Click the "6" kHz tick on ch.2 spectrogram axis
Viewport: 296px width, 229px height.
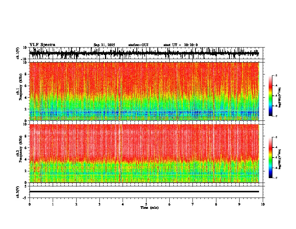[26, 148]
